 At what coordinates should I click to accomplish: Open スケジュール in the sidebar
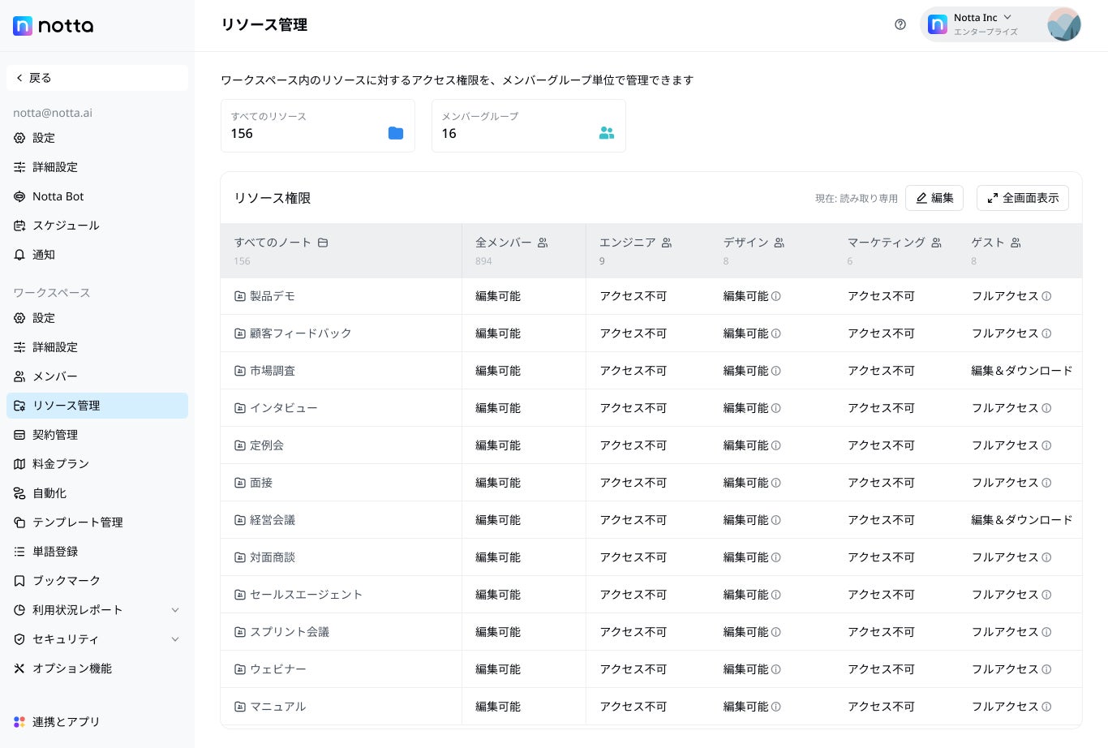pyautogui.click(x=97, y=226)
